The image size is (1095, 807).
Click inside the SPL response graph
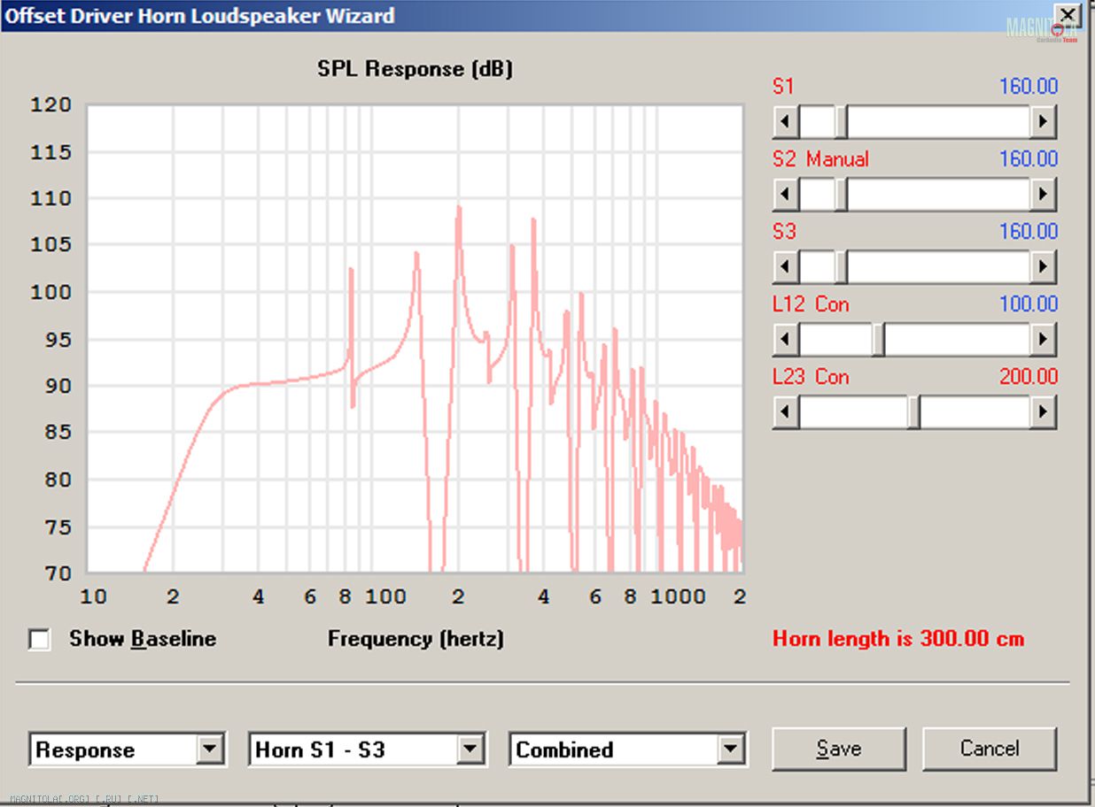[x=415, y=339]
